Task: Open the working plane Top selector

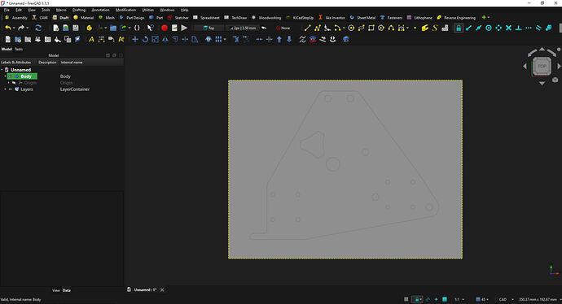Action: (209, 28)
